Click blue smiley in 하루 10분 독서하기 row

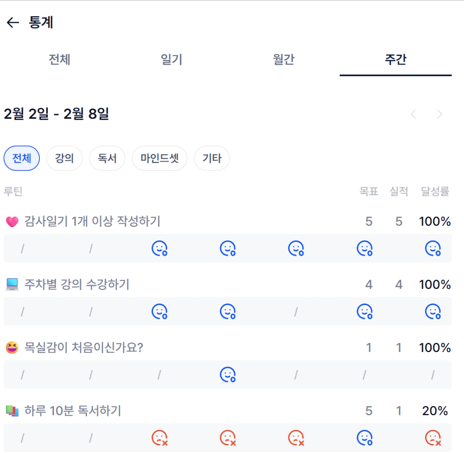pyautogui.click(x=365, y=438)
